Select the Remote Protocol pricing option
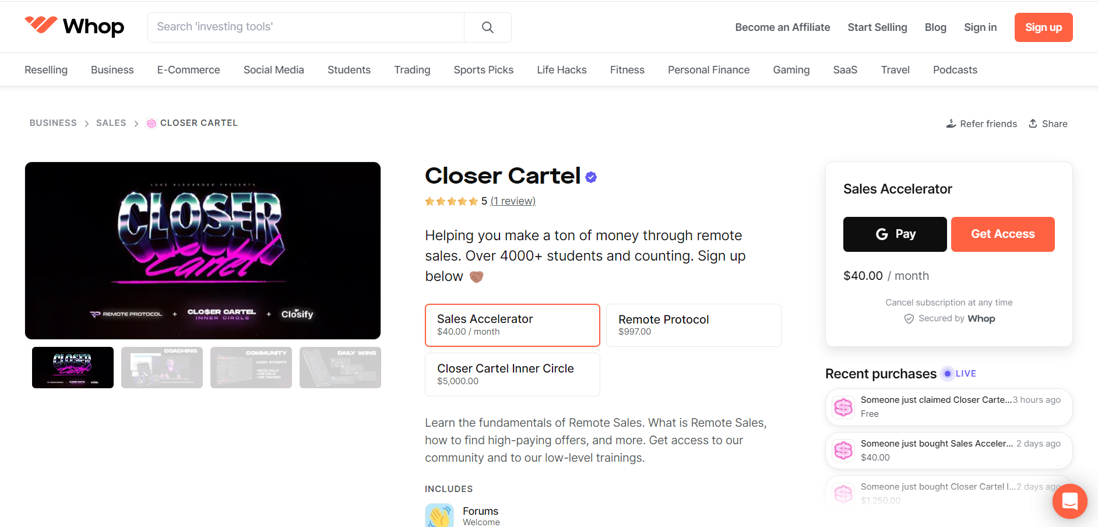Image resolution: width=1098 pixels, height=527 pixels. (693, 325)
